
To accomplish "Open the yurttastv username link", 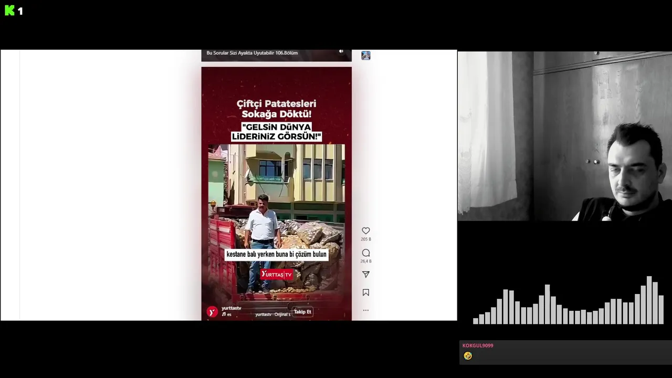I will 232,308.
